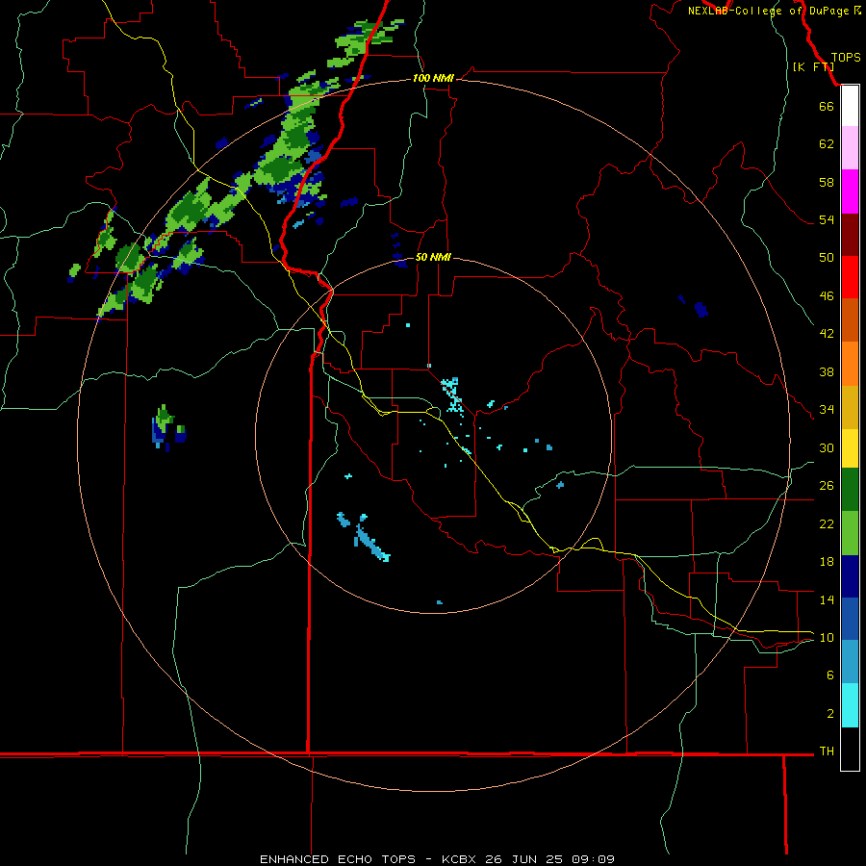Screen dimensions: 866x866
Task: Click the orange 38-42 legend swatch
Action: coord(850,364)
